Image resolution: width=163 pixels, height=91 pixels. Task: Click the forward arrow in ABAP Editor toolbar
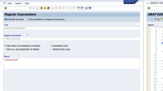coord(152,19)
